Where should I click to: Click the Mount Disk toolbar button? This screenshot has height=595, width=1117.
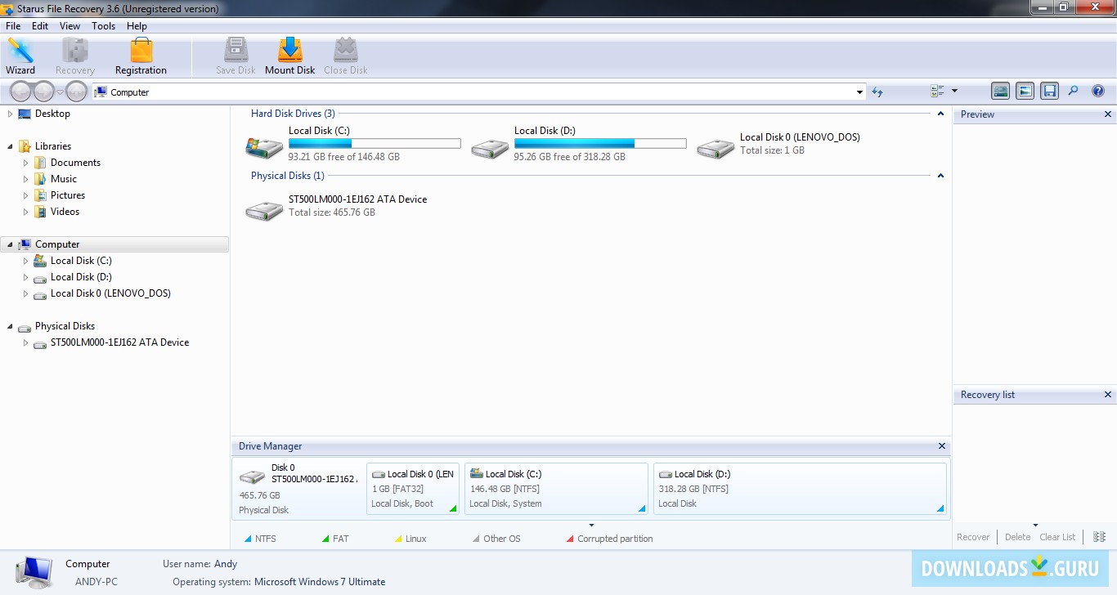(290, 56)
